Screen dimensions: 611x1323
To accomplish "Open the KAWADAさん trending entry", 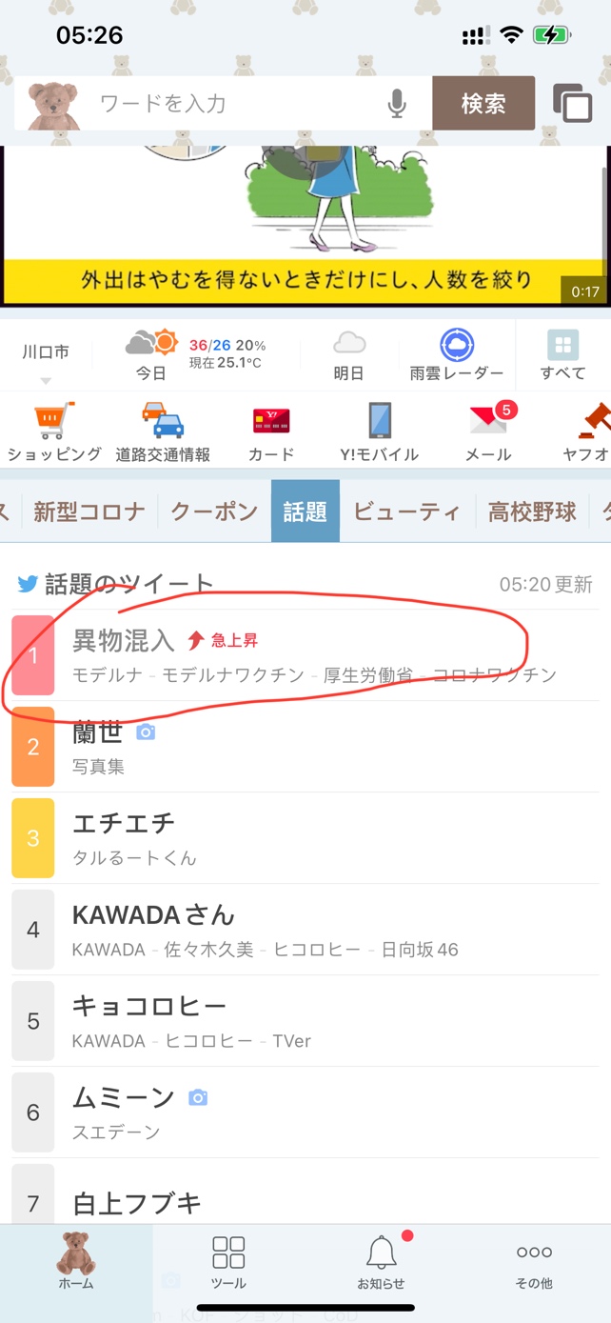I will tap(305, 930).
